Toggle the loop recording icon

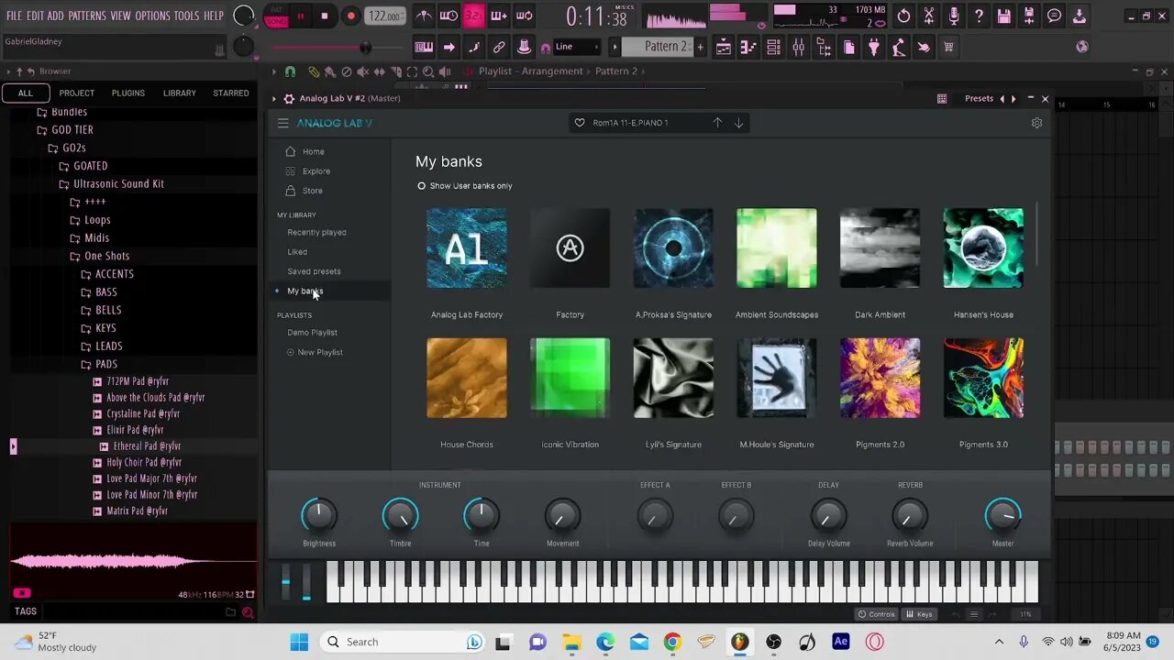pyautogui.click(x=524, y=16)
